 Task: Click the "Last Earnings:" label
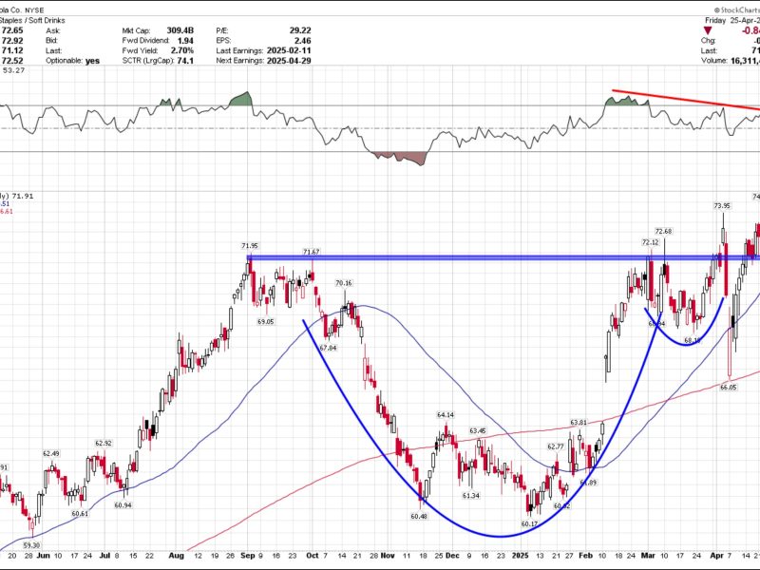coord(240,50)
